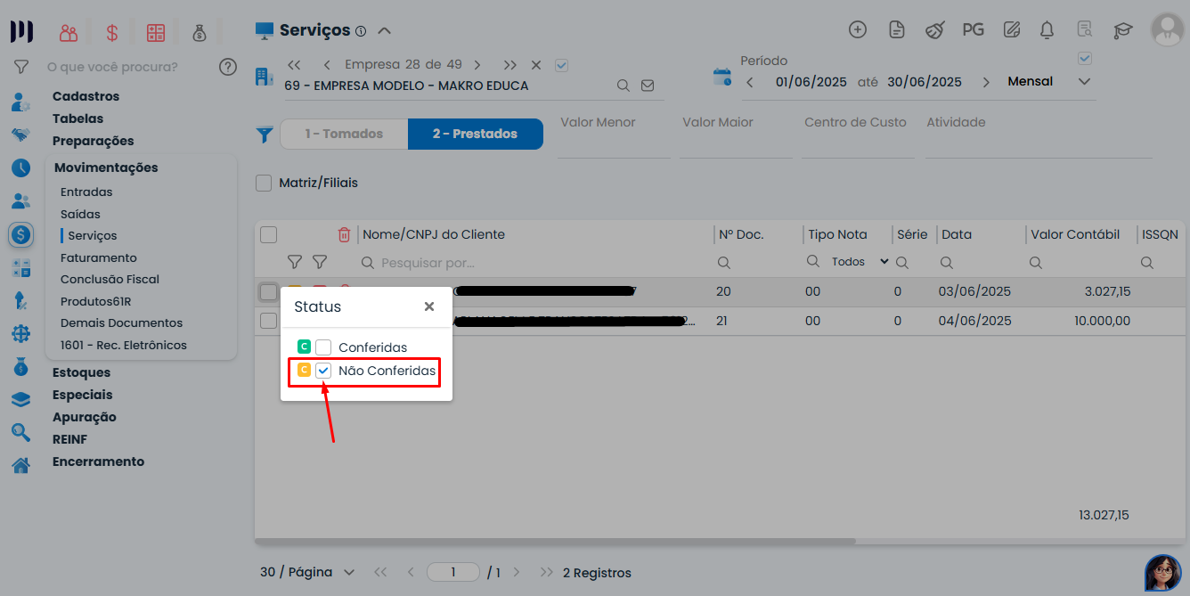Viewport: 1190px width, 596px height.
Task: Collapse the Serviços header chevron
Action: pos(385,31)
